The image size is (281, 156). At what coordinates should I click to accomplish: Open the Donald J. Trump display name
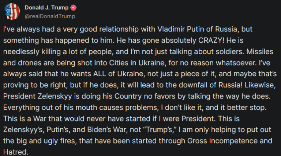click(x=46, y=8)
